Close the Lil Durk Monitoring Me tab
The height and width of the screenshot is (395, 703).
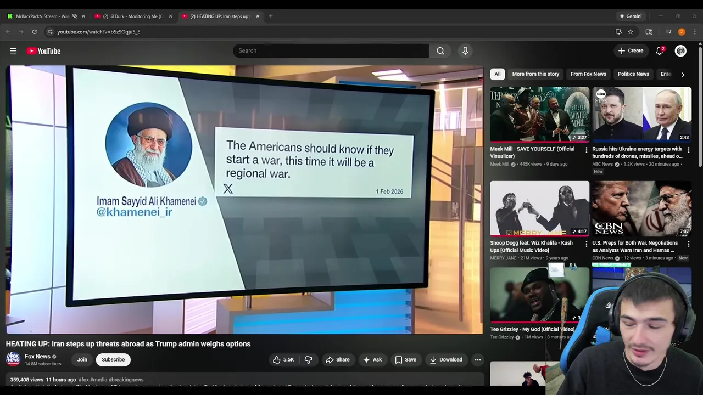click(170, 16)
